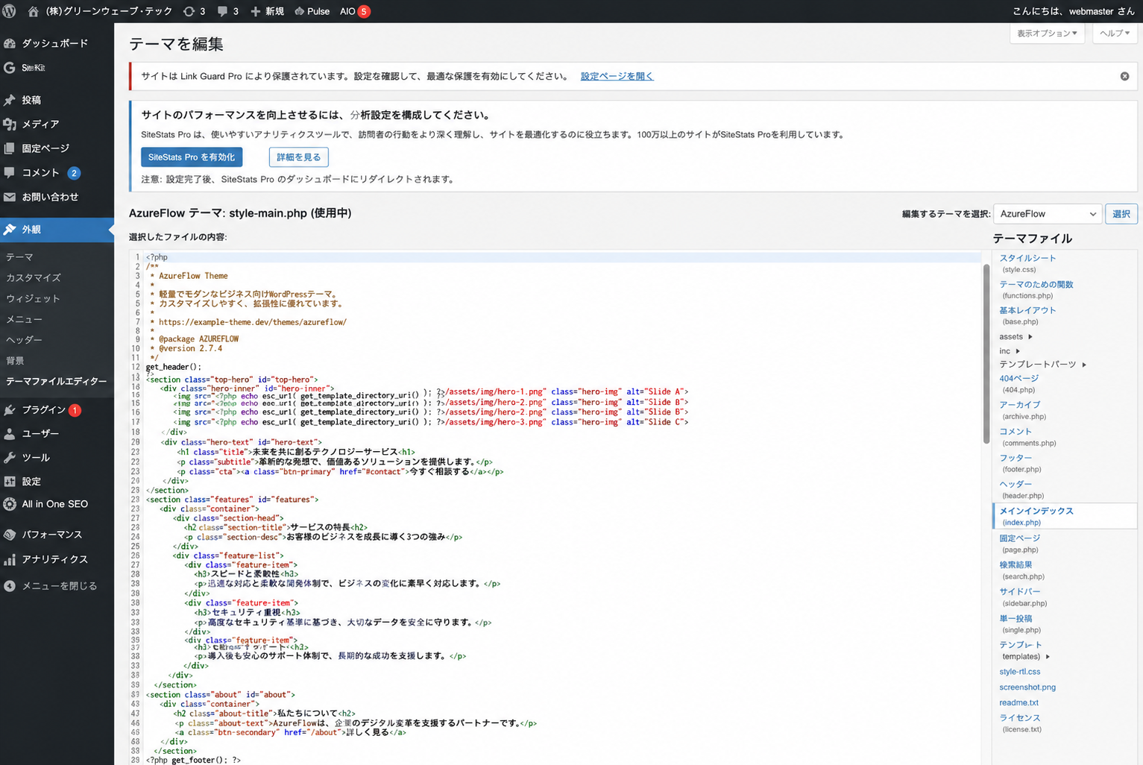Click the アナリティクス bar chart icon
The image size is (1143, 765).
[10, 559]
